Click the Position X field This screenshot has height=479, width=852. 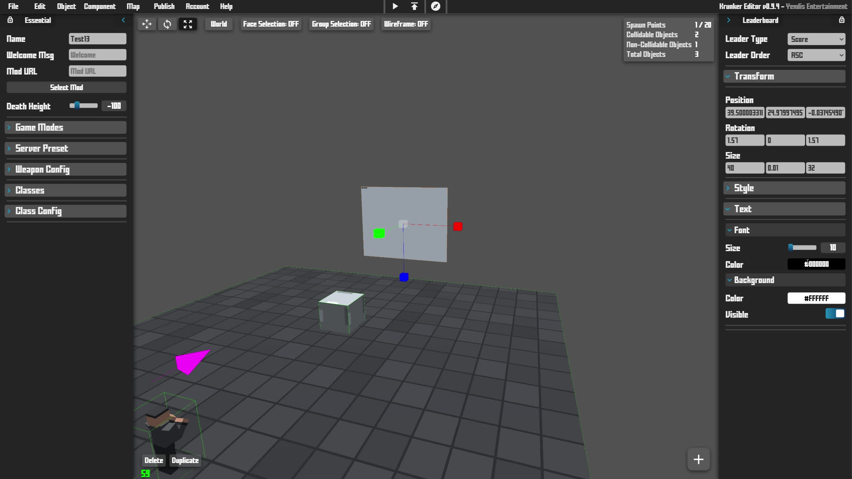[x=745, y=113]
